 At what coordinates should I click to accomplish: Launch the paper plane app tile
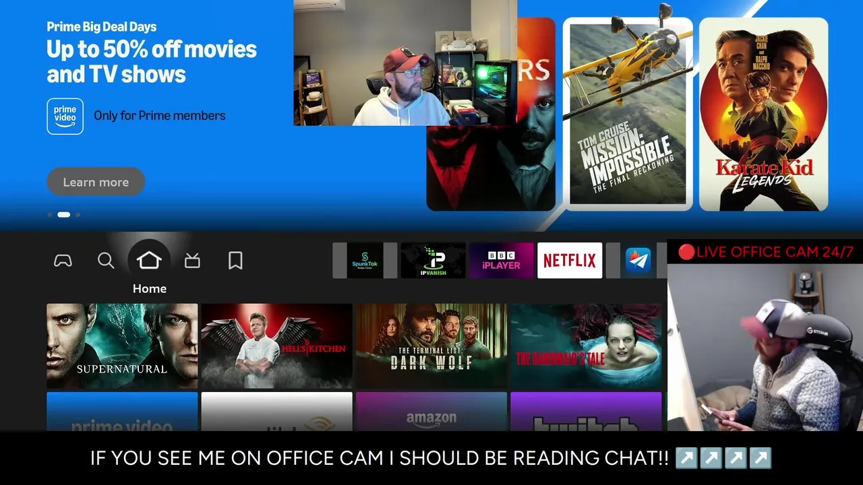click(x=638, y=261)
